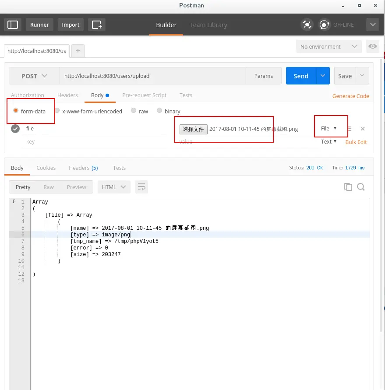Switch to the Team Library tab
The image size is (385, 390).
pyautogui.click(x=208, y=25)
